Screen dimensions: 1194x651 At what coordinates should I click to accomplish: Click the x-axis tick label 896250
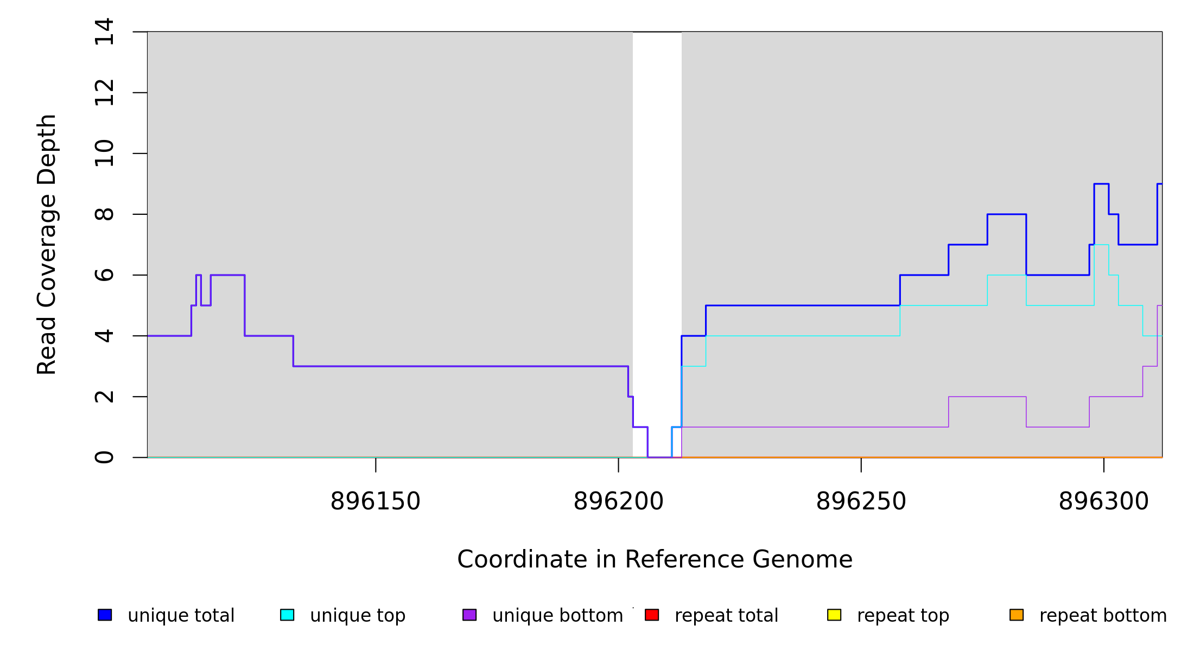tap(861, 501)
